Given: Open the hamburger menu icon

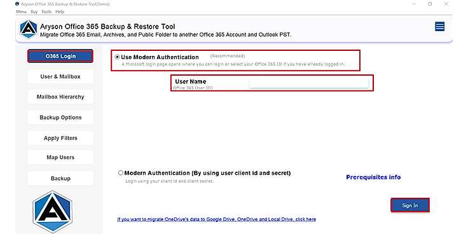Looking at the screenshot, I should tap(439, 27).
